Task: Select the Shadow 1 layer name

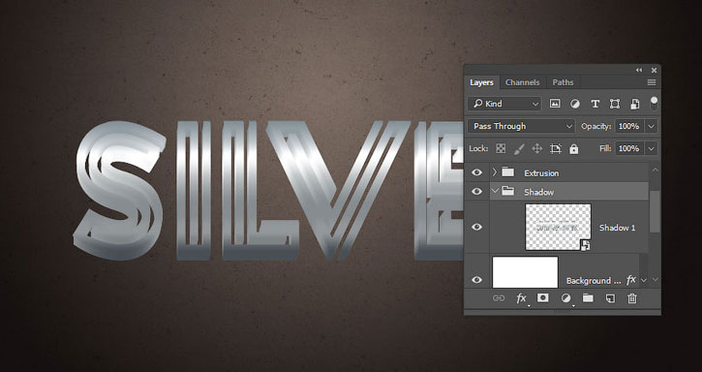Action: click(x=617, y=228)
